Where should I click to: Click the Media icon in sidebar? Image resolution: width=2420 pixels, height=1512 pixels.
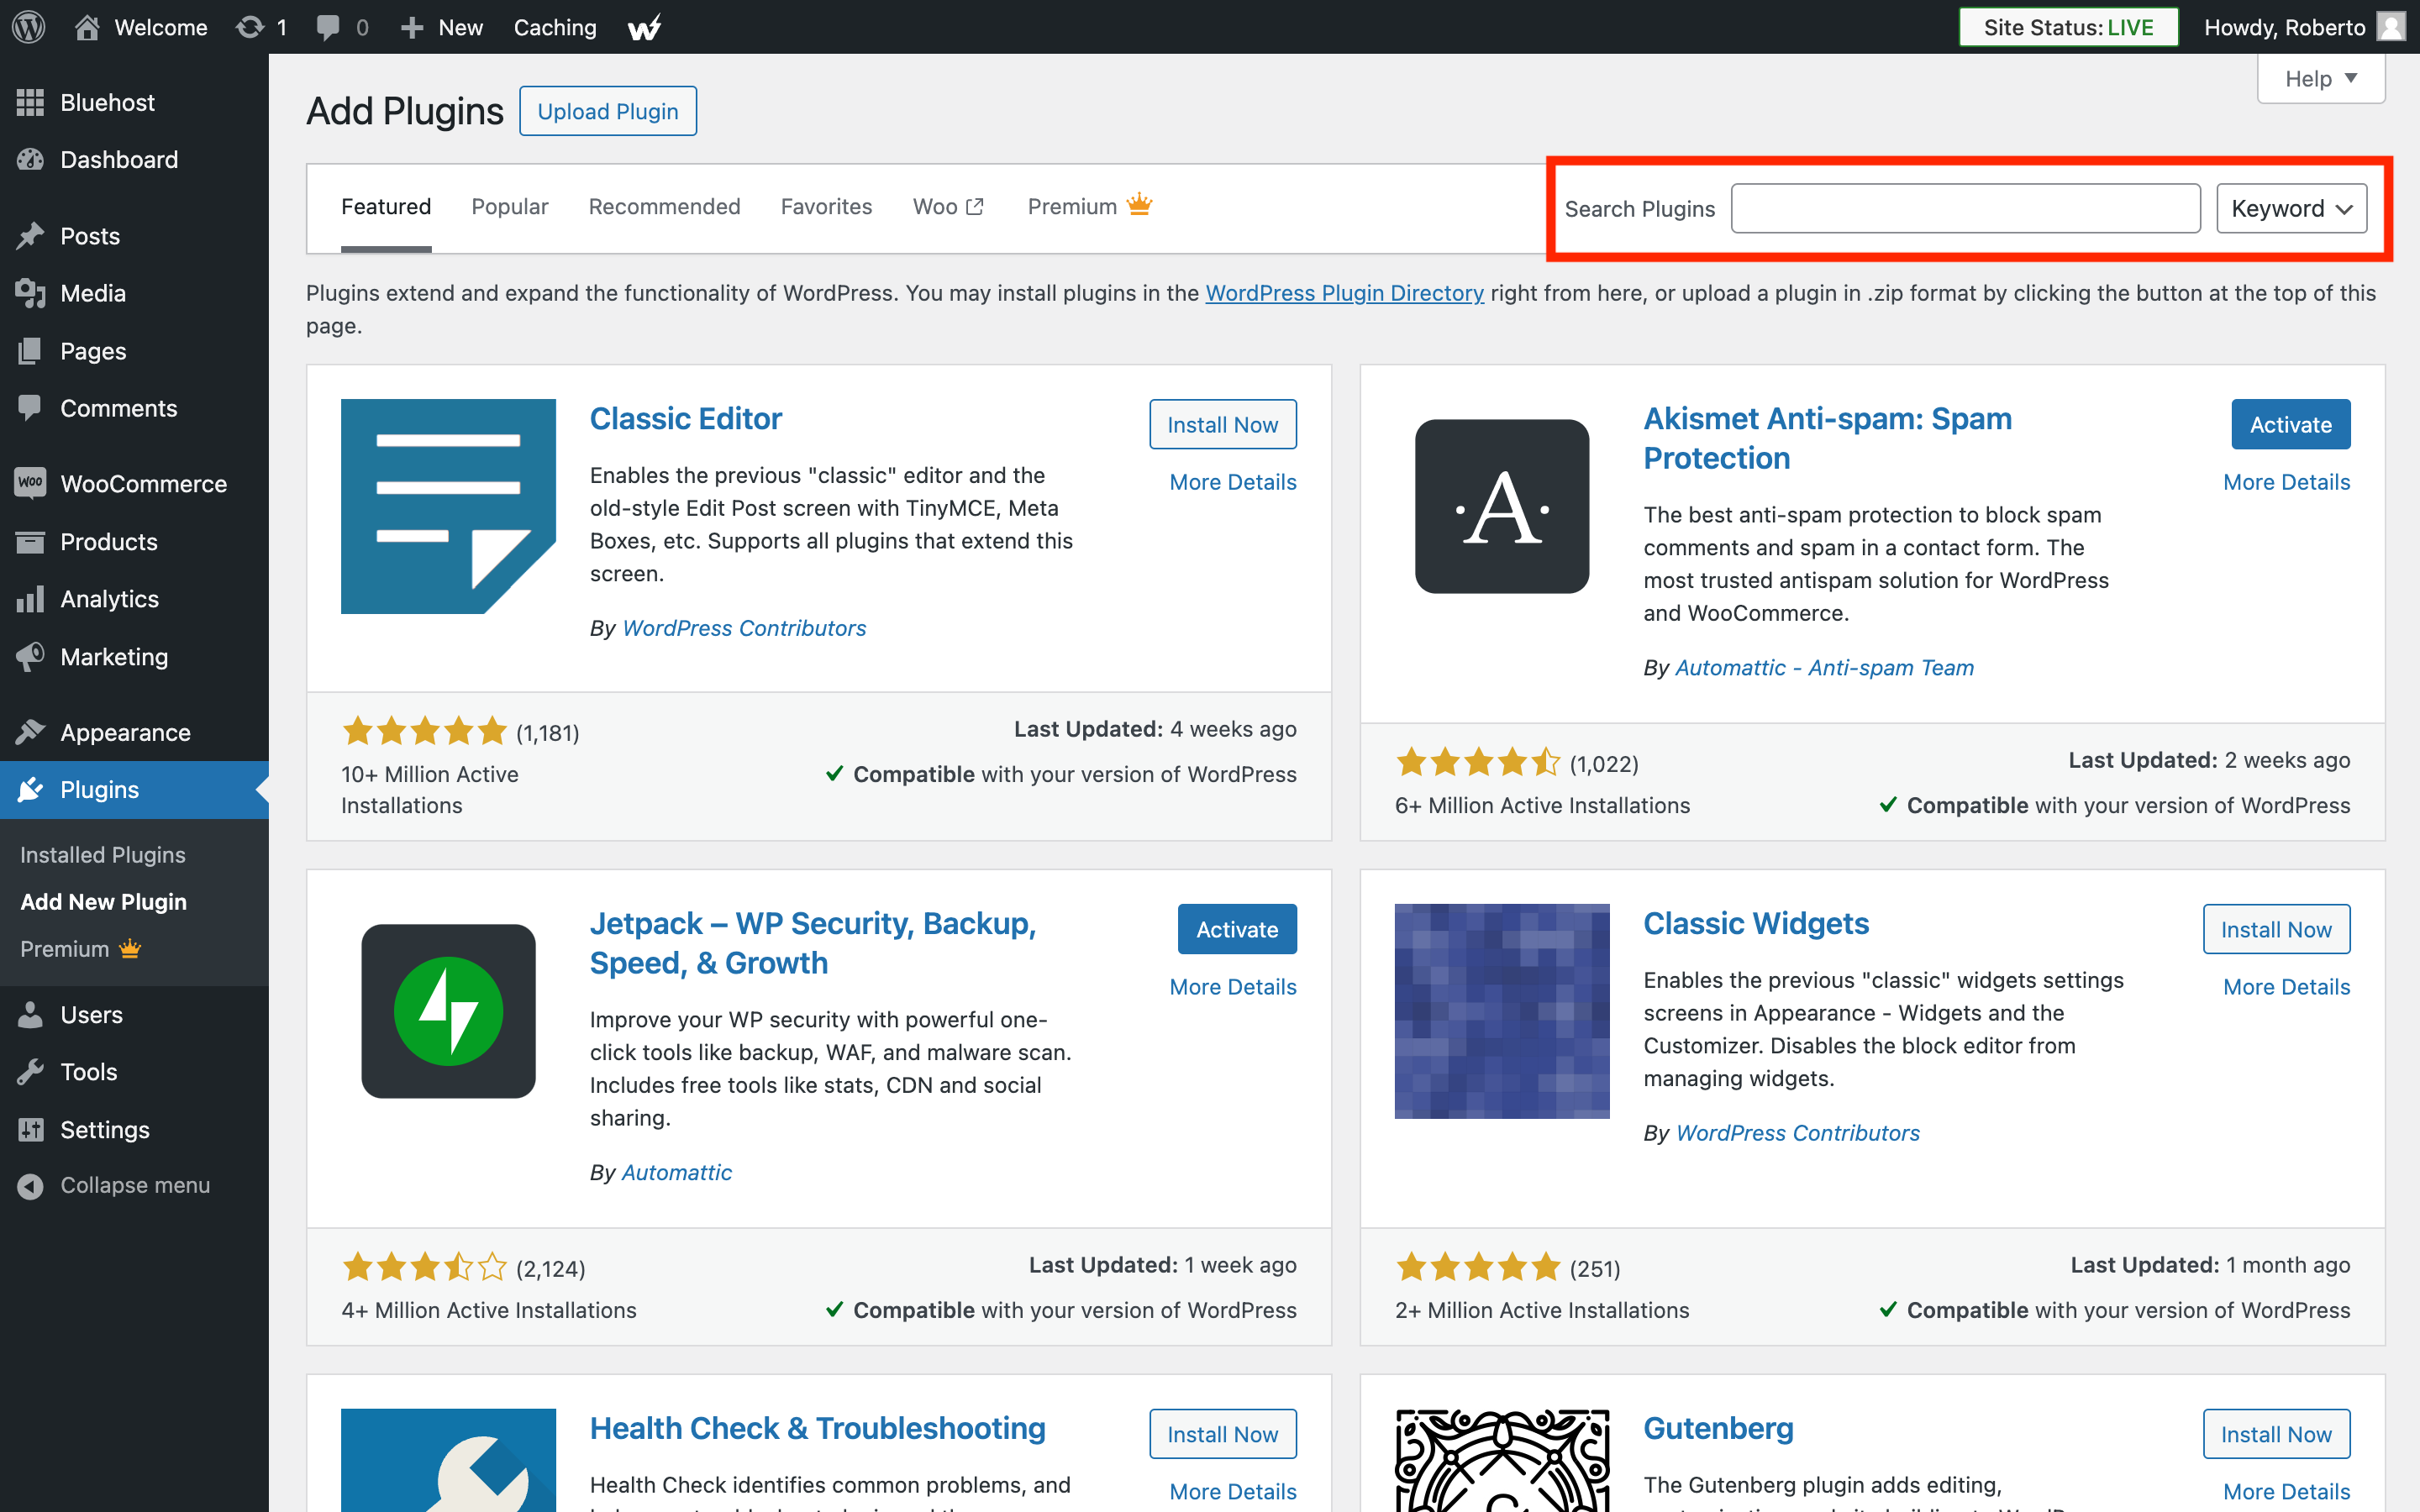30,293
